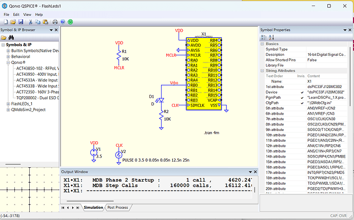Open help with the blue question mark icon
Image resolution: width=354 pixels, height=220 pixels.
tap(63, 22)
